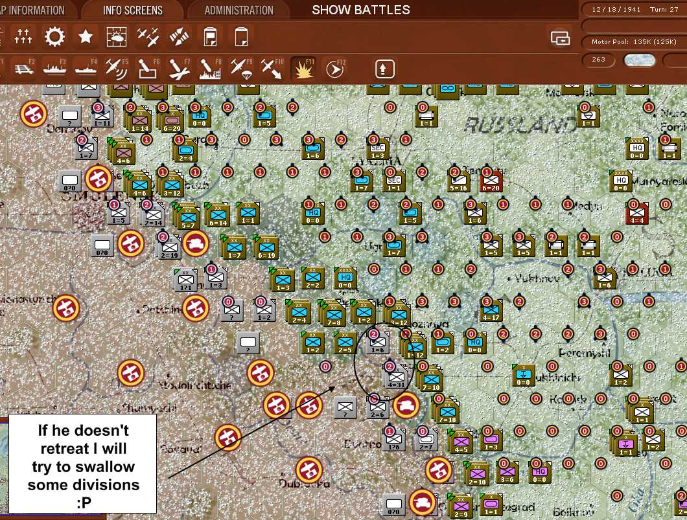The width and height of the screenshot is (687, 520).
Task: Click the 12/18/1941 Turn 27 date display
Action: (x=635, y=9)
